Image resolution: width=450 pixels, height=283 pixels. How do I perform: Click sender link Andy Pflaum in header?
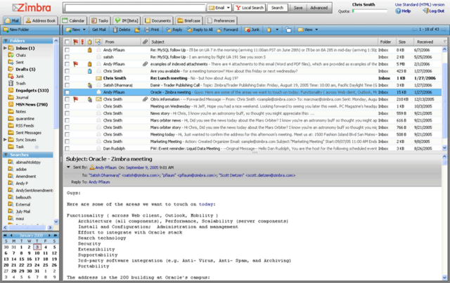click(x=105, y=168)
